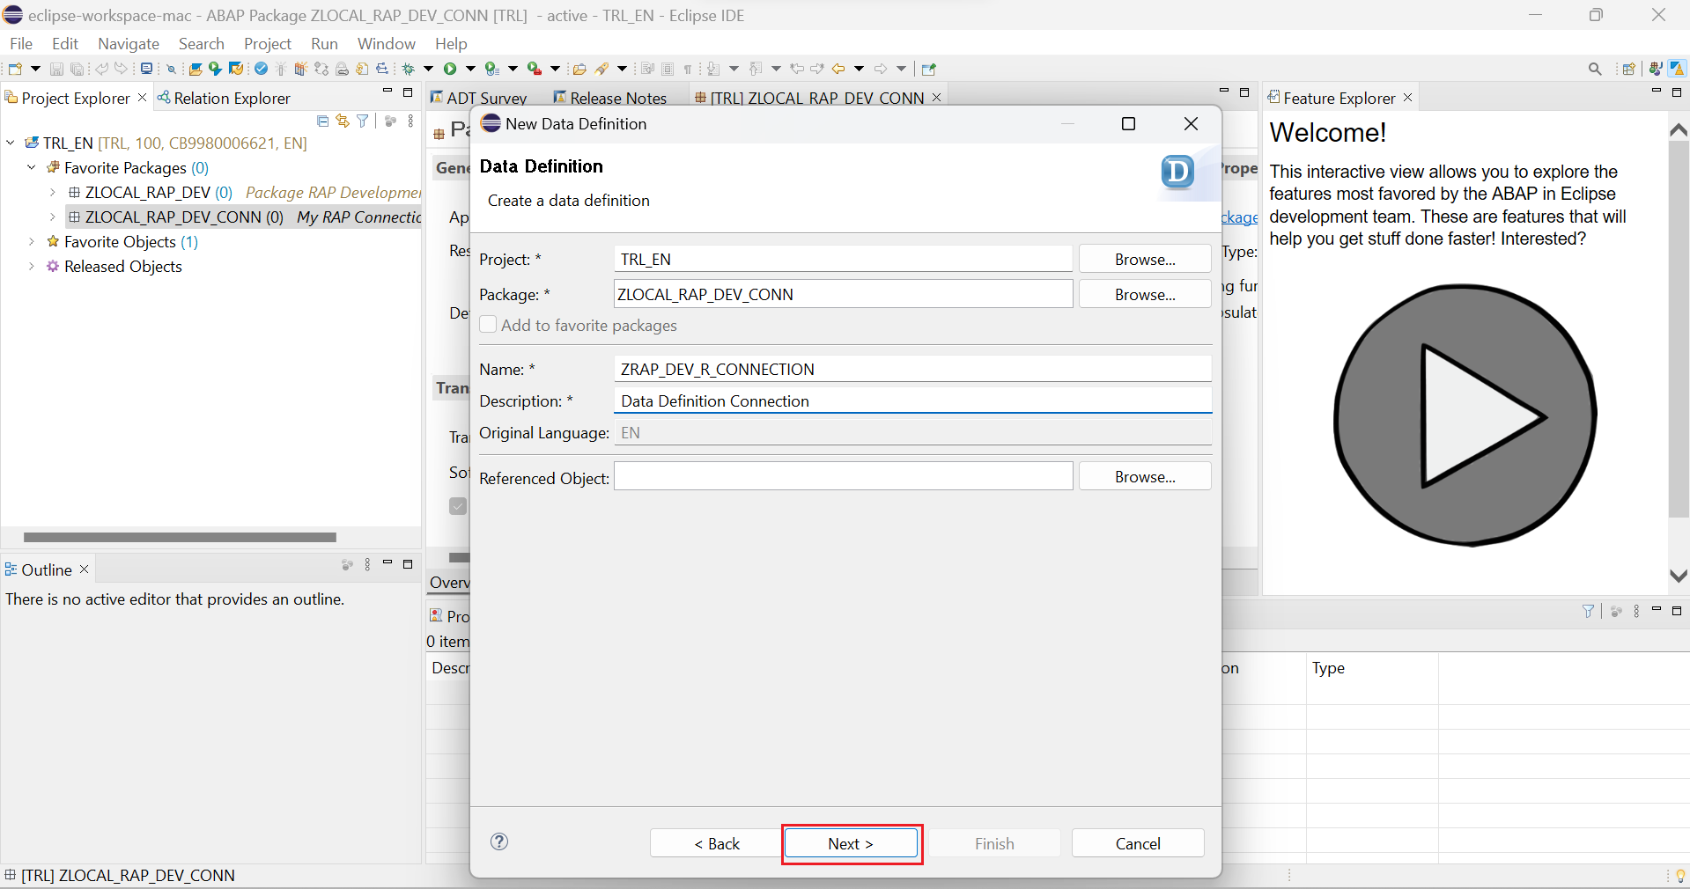The image size is (1690, 889).
Task: Click the Debug bug icon in toolbar
Action: [x=409, y=69]
